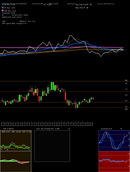Click the white 50 Day legend swatch

coord(3,8)
